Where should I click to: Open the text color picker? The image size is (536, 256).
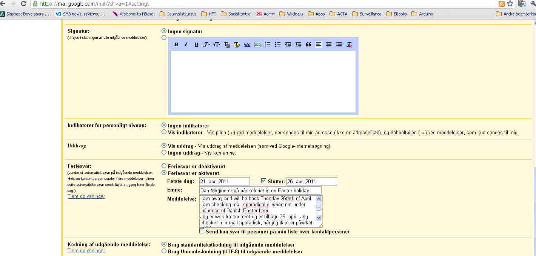226,44
